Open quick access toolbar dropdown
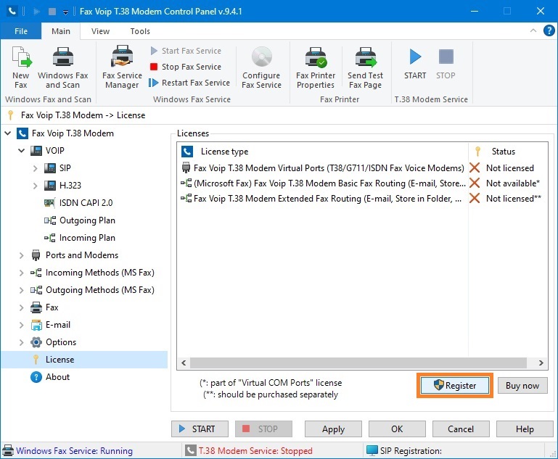The image size is (558, 459). click(65, 12)
